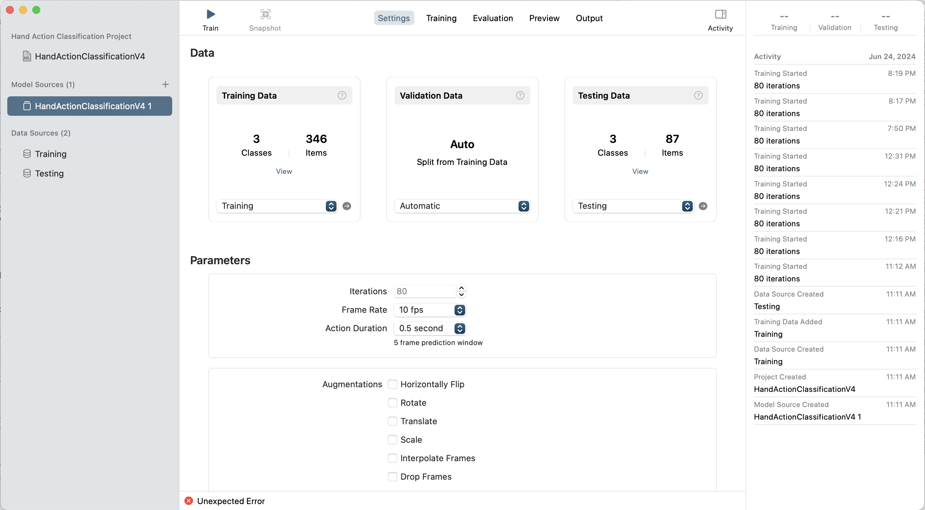The image size is (925, 510).
Task: Click the Training Data help question icon
Action: coord(341,96)
